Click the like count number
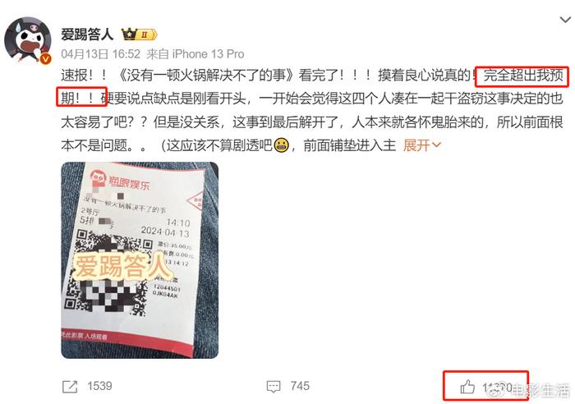The image size is (575, 404). (497, 387)
